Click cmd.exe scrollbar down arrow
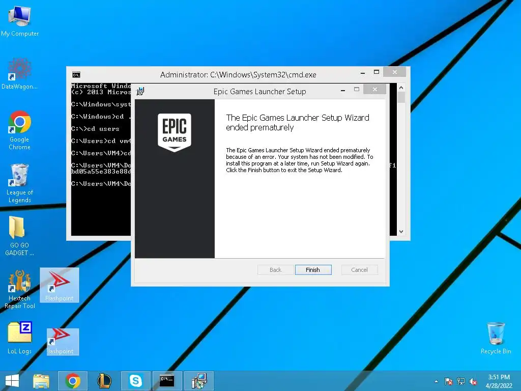 pyautogui.click(x=401, y=232)
